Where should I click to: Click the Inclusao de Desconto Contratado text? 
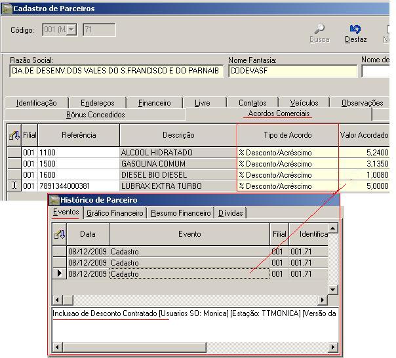[105, 313]
